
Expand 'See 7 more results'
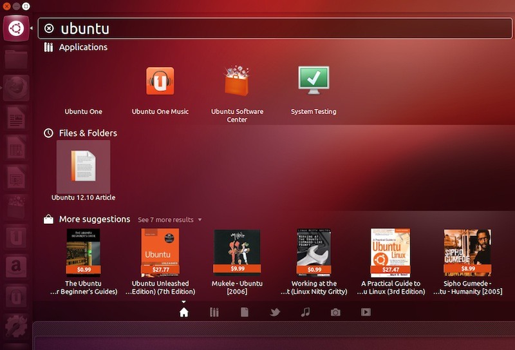pyautogui.click(x=169, y=220)
